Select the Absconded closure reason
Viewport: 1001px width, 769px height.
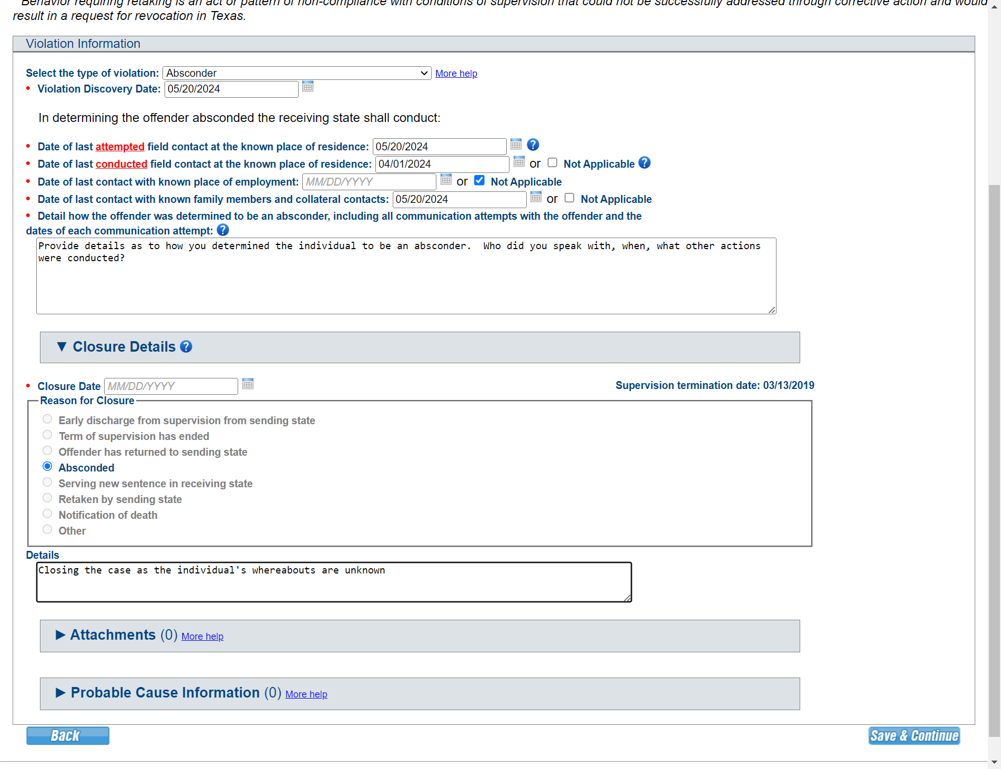tap(47, 467)
